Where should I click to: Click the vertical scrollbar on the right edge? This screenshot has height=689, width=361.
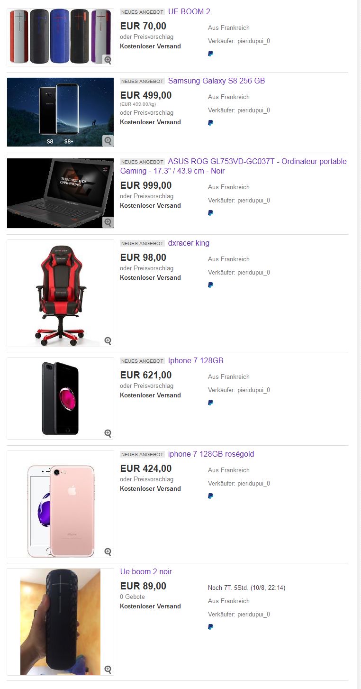click(x=359, y=344)
